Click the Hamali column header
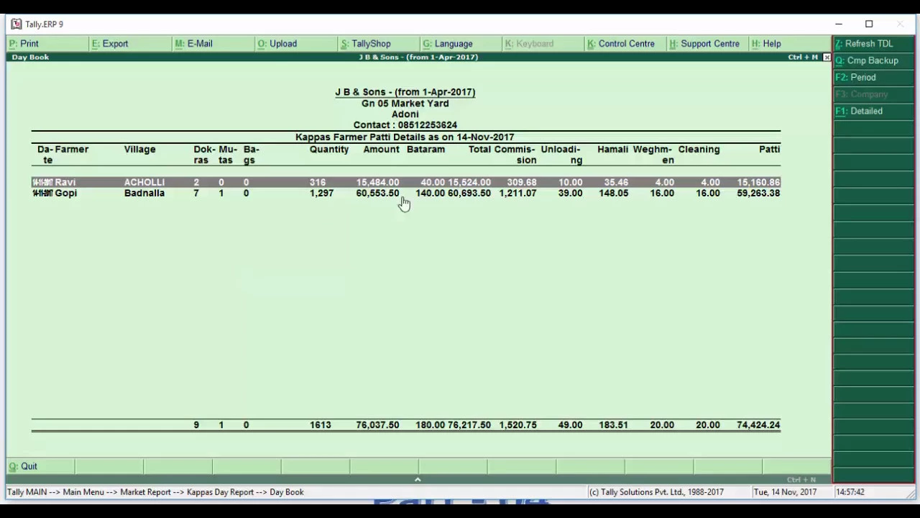920x518 pixels. (x=613, y=150)
